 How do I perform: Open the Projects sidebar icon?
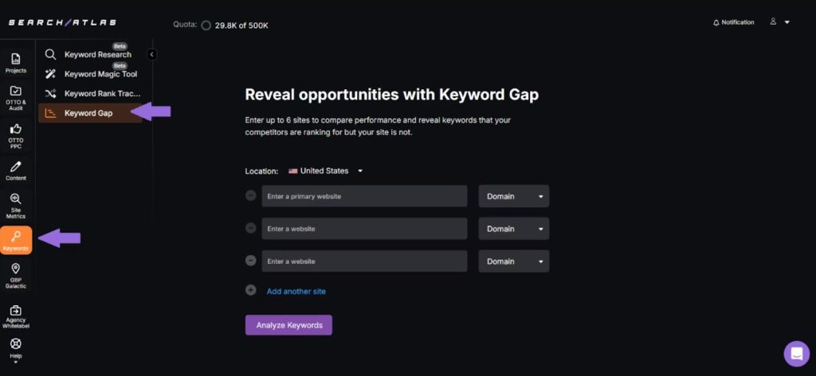coord(16,62)
